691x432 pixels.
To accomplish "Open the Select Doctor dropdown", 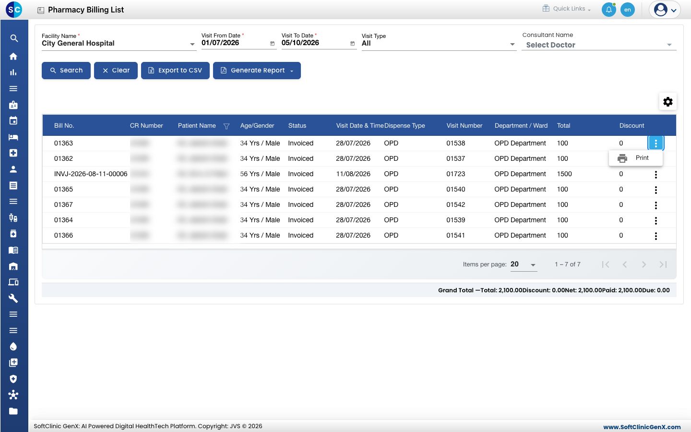I will pyautogui.click(x=599, y=45).
